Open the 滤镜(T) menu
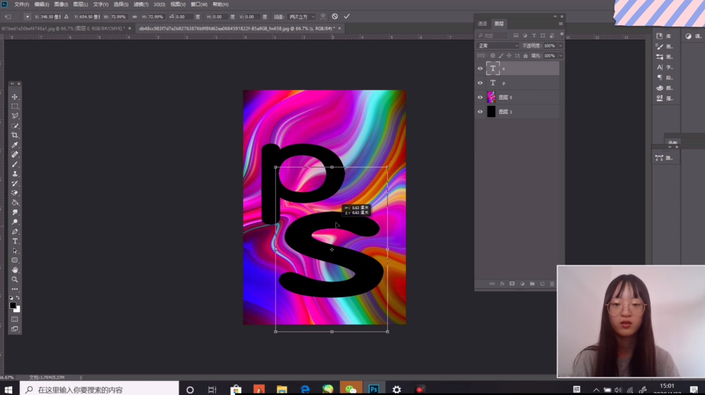This screenshot has width=705, height=395. [140, 4]
